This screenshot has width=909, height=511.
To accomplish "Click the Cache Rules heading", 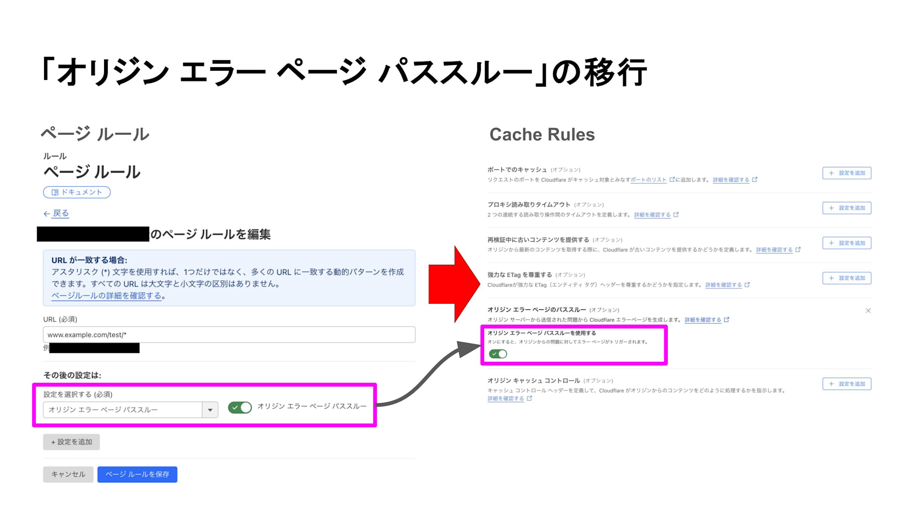I will (x=542, y=134).
